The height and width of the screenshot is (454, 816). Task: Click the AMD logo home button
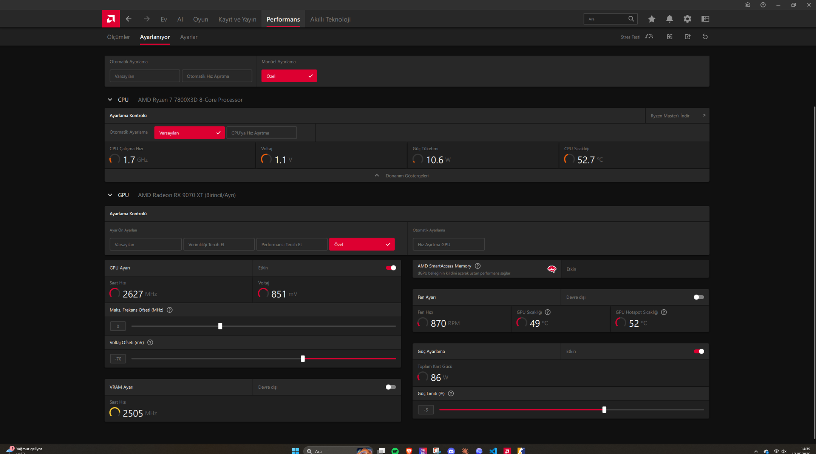pyautogui.click(x=111, y=19)
